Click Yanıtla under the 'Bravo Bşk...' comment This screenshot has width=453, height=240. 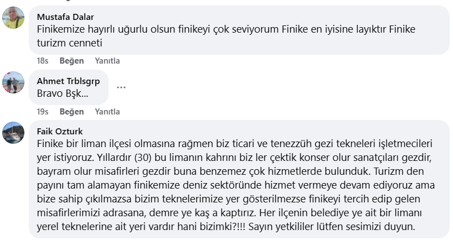click(107, 112)
